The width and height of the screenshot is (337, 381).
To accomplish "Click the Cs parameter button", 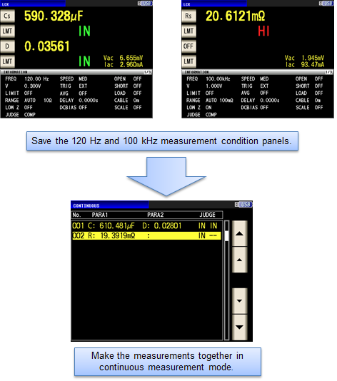I will coord(7,16).
